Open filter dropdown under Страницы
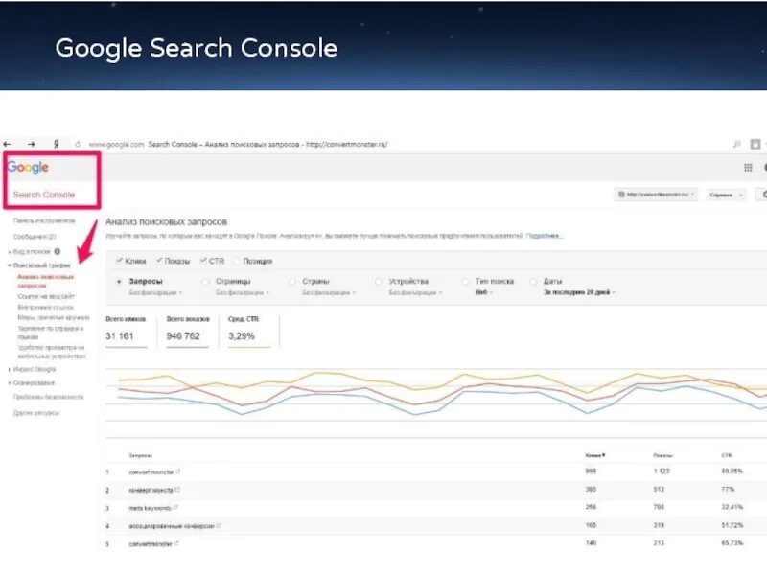The height and width of the screenshot is (575, 767). (243, 292)
